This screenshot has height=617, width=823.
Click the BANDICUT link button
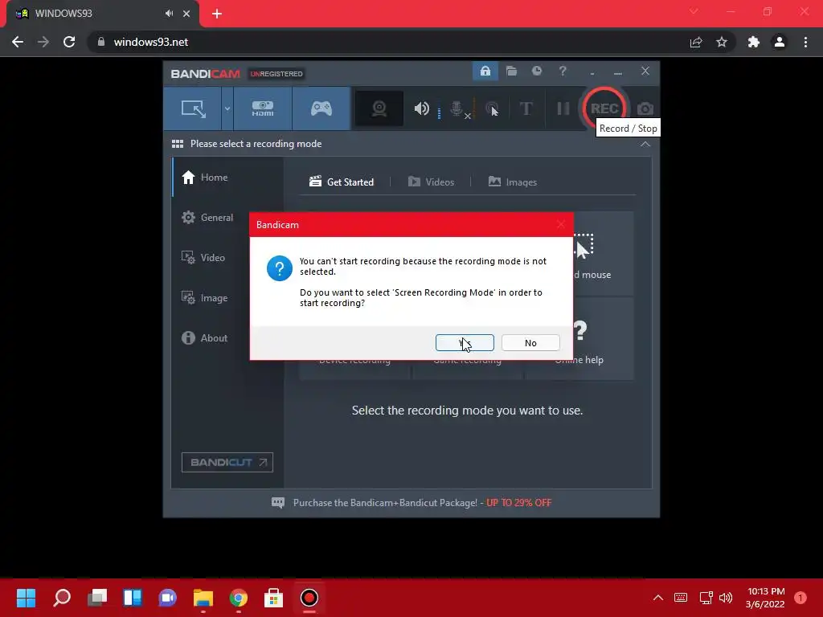coord(227,462)
